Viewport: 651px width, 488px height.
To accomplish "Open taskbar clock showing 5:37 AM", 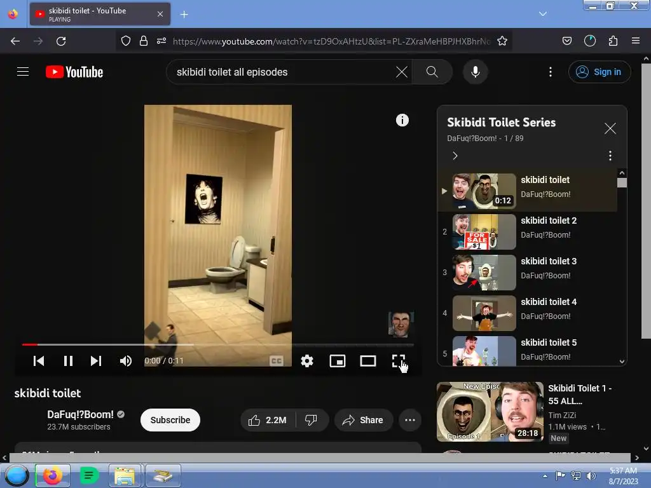I will [x=623, y=476].
